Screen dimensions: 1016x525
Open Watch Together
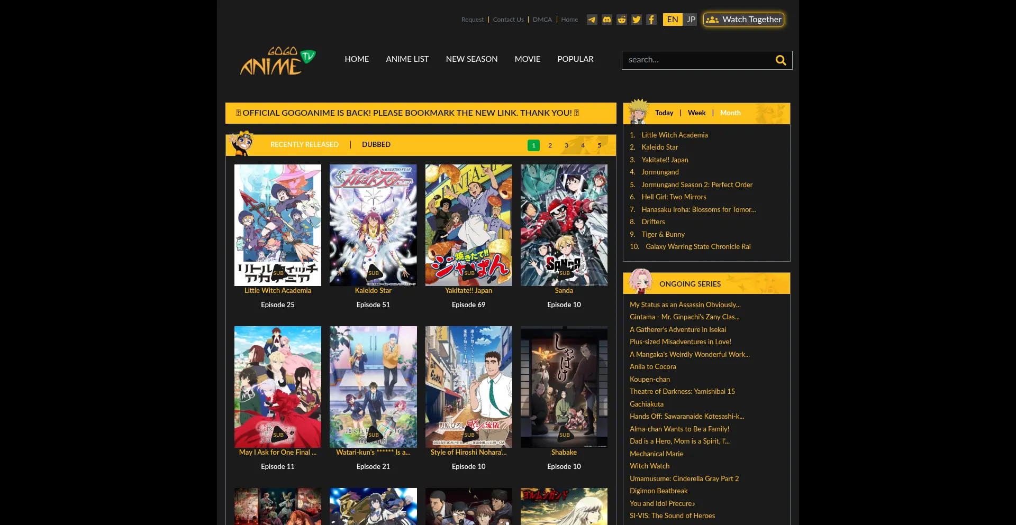click(x=743, y=20)
